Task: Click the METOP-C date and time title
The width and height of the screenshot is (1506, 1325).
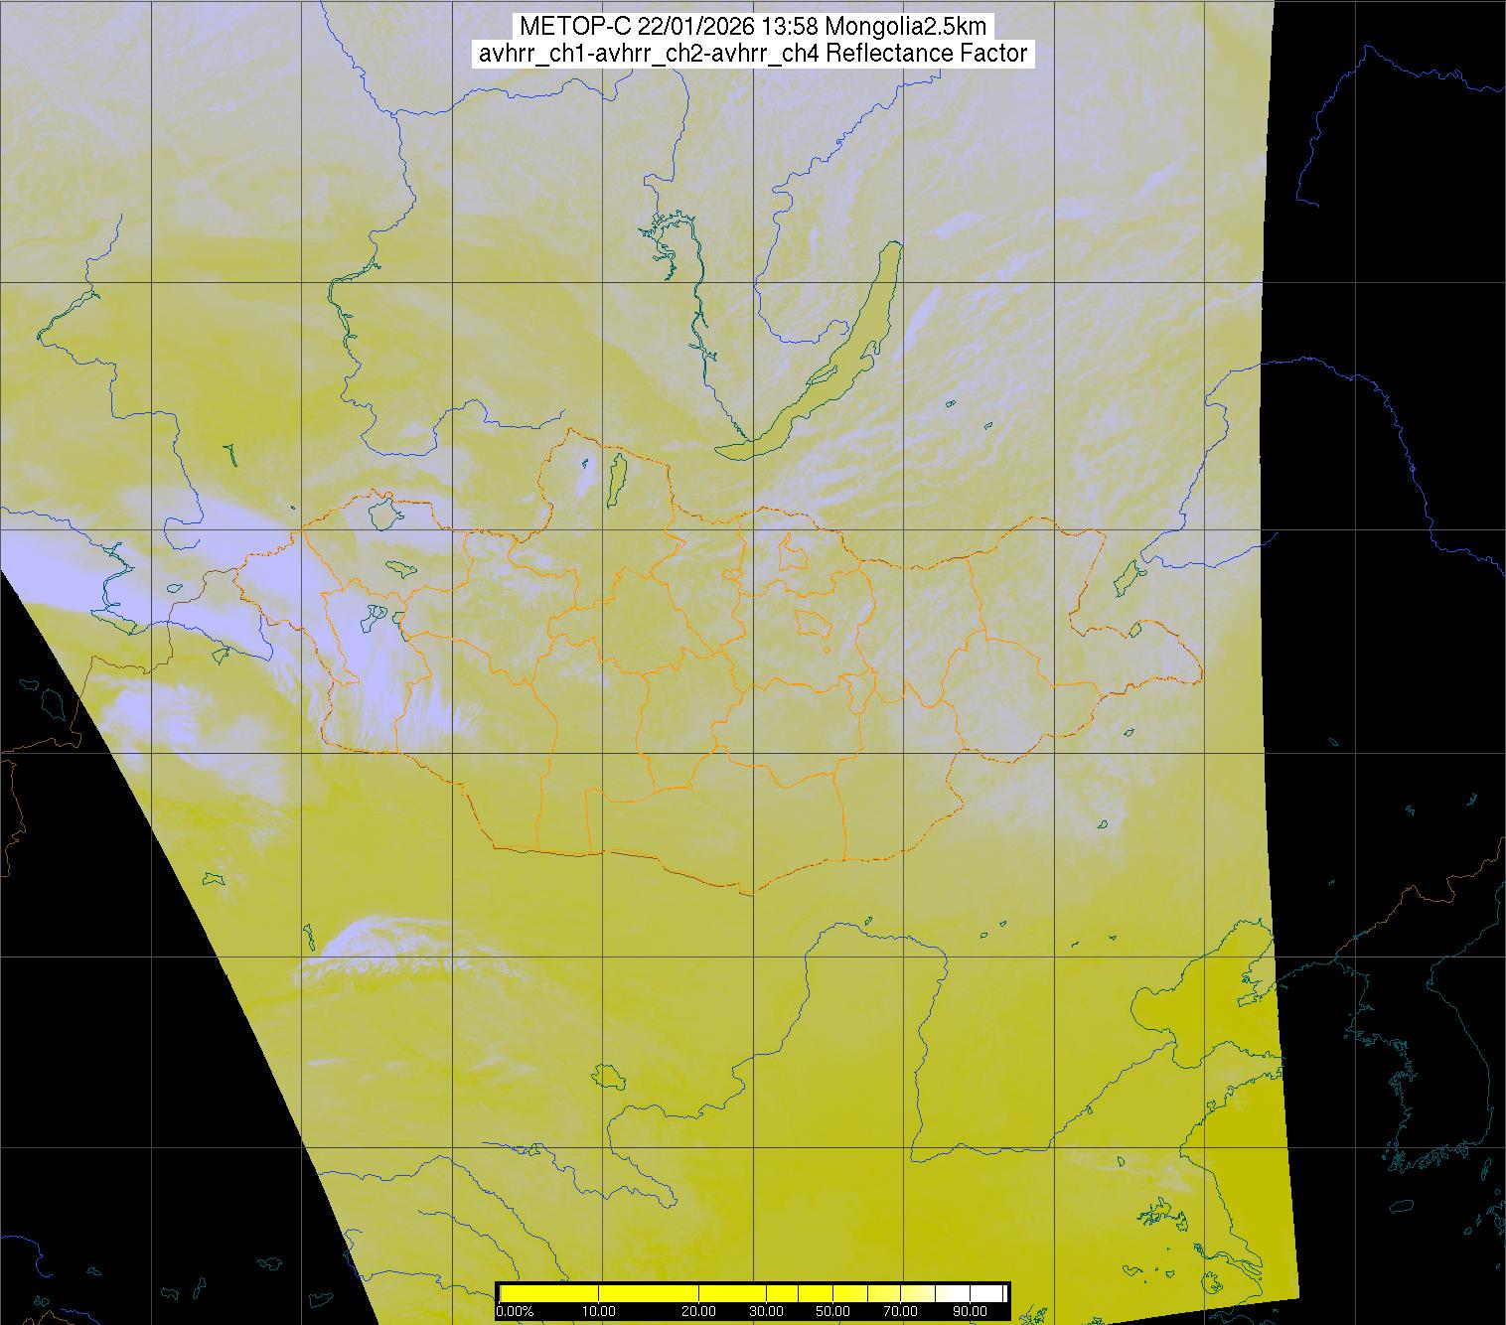Action: [x=752, y=27]
